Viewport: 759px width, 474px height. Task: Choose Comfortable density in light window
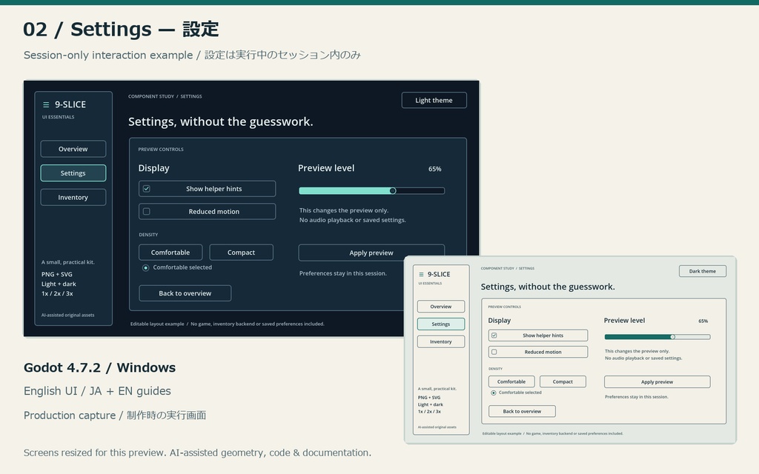click(511, 381)
